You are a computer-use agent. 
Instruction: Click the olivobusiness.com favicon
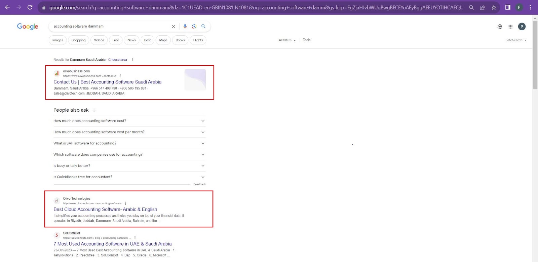[x=57, y=73]
